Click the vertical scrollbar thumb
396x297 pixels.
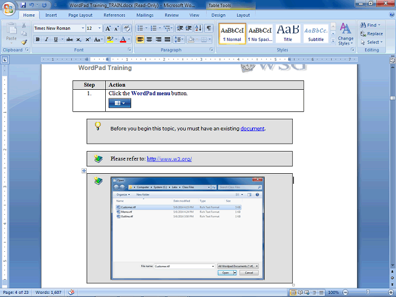pyautogui.click(x=392, y=98)
